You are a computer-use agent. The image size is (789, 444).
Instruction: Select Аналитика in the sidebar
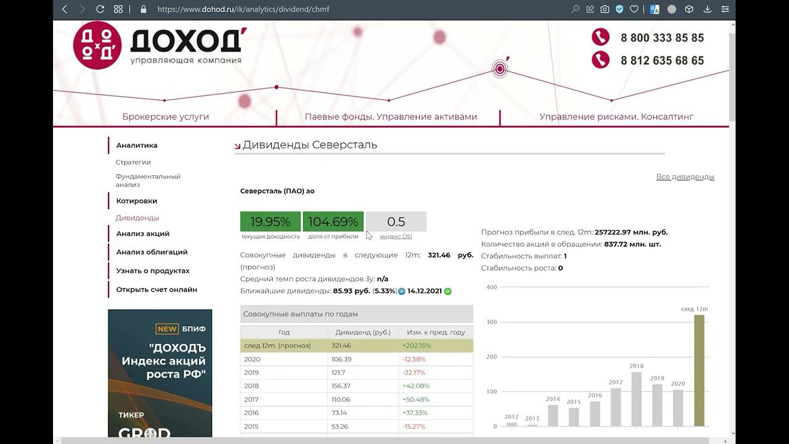(x=137, y=146)
